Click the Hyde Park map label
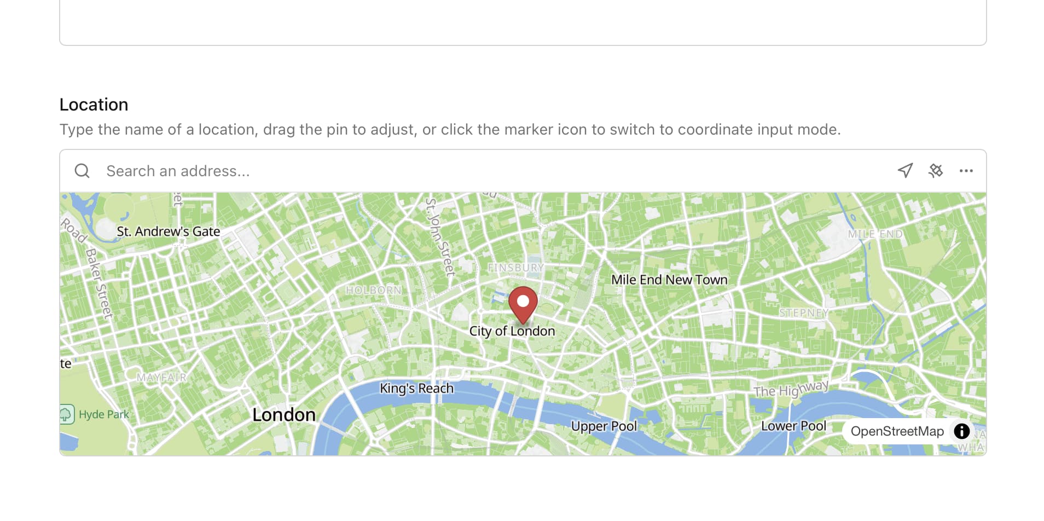This screenshot has height=521, width=1044. (x=104, y=414)
